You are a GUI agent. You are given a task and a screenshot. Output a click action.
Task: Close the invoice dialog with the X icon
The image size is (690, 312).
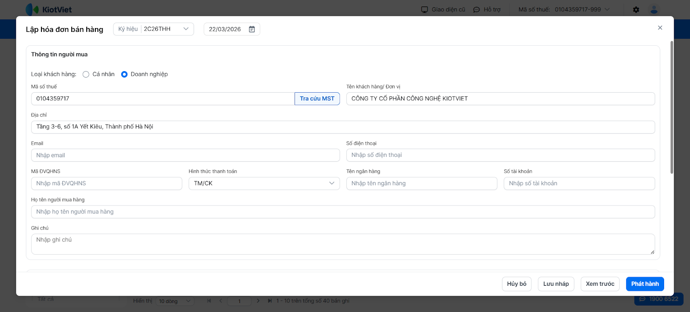[x=660, y=28]
